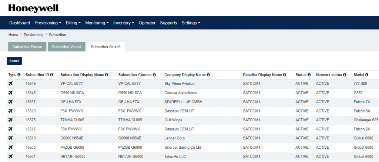Sort by Subscriber ID column header
Viewport: 379px width, 162px height.
[x=38, y=75]
